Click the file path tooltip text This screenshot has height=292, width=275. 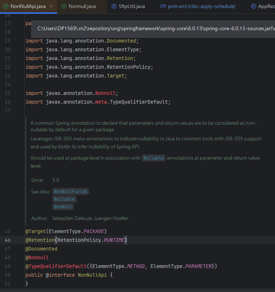156,28
